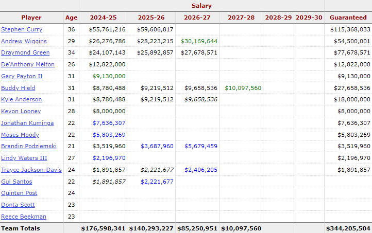Select the 2027-28 team total $10,097,560
This screenshot has width=372, height=233.
coord(241,228)
